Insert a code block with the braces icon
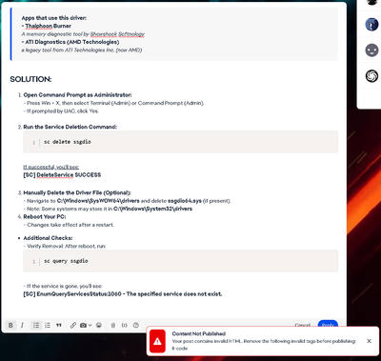 click(x=125, y=325)
